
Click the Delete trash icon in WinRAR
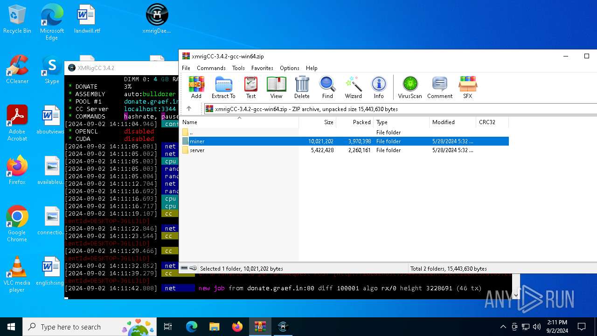coord(302,87)
